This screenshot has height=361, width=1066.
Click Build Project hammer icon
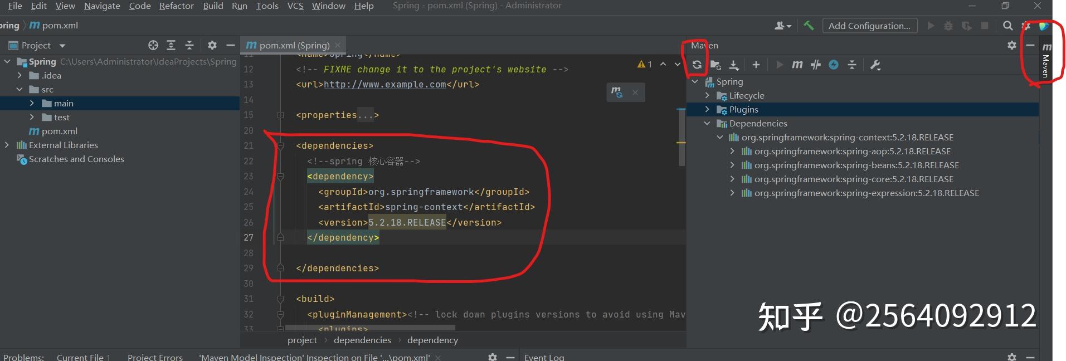click(x=809, y=26)
